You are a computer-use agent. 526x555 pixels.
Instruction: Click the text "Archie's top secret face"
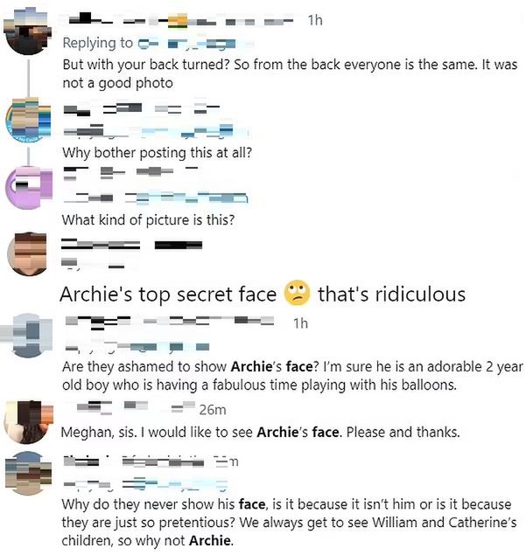(x=168, y=295)
